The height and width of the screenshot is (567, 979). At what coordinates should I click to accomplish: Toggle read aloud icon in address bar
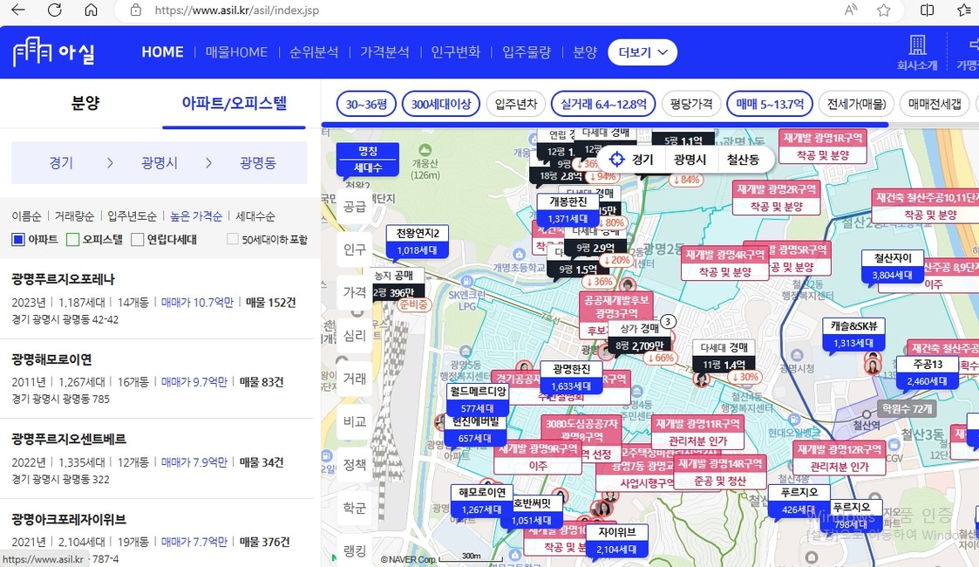coord(850,10)
